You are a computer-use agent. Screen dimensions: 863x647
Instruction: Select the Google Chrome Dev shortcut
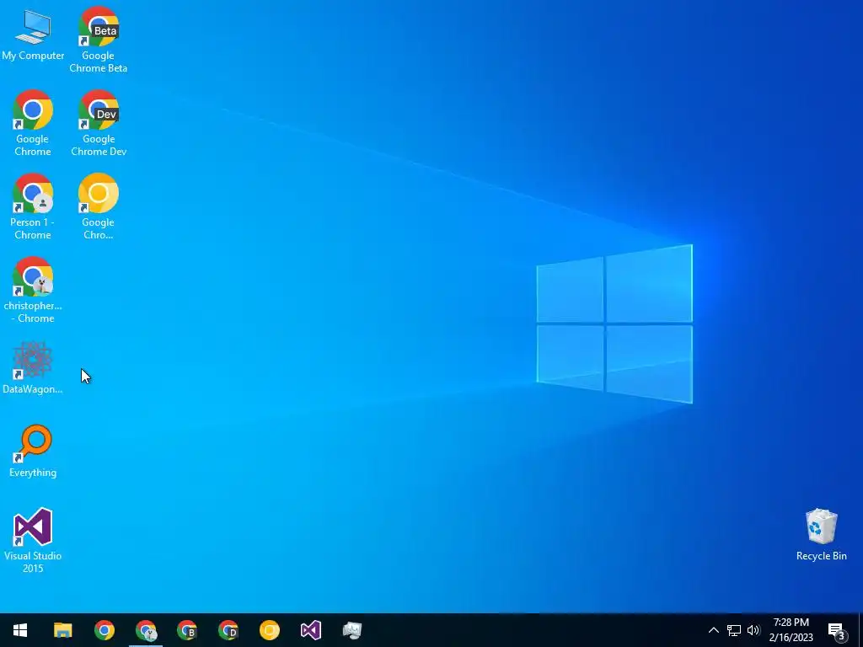(99, 123)
